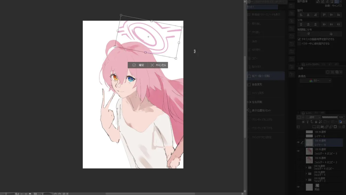Image resolution: width=346 pixels, height=195 pixels.
Task: Click delete layer trash icon
Action: pyautogui.click(x=343, y=126)
